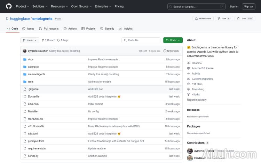
Task: Click the docs folder icon
Action: pos(25,59)
